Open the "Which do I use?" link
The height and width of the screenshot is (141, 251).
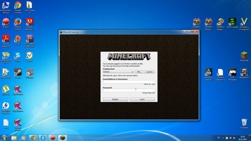(x=149, y=84)
